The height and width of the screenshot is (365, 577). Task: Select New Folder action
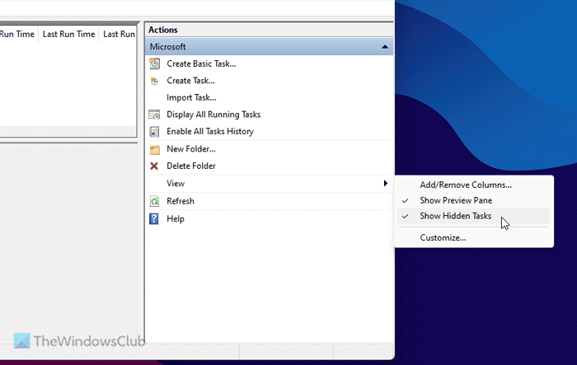pyautogui.click(x=191, y=149)
